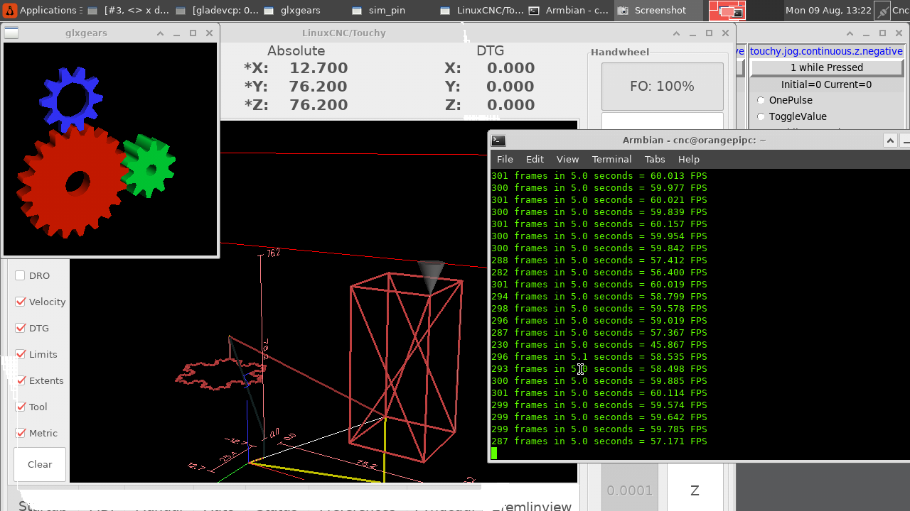Toggle the Tool checkbox
The width and height of the screenshot is (910, 511).
[21, 407]
